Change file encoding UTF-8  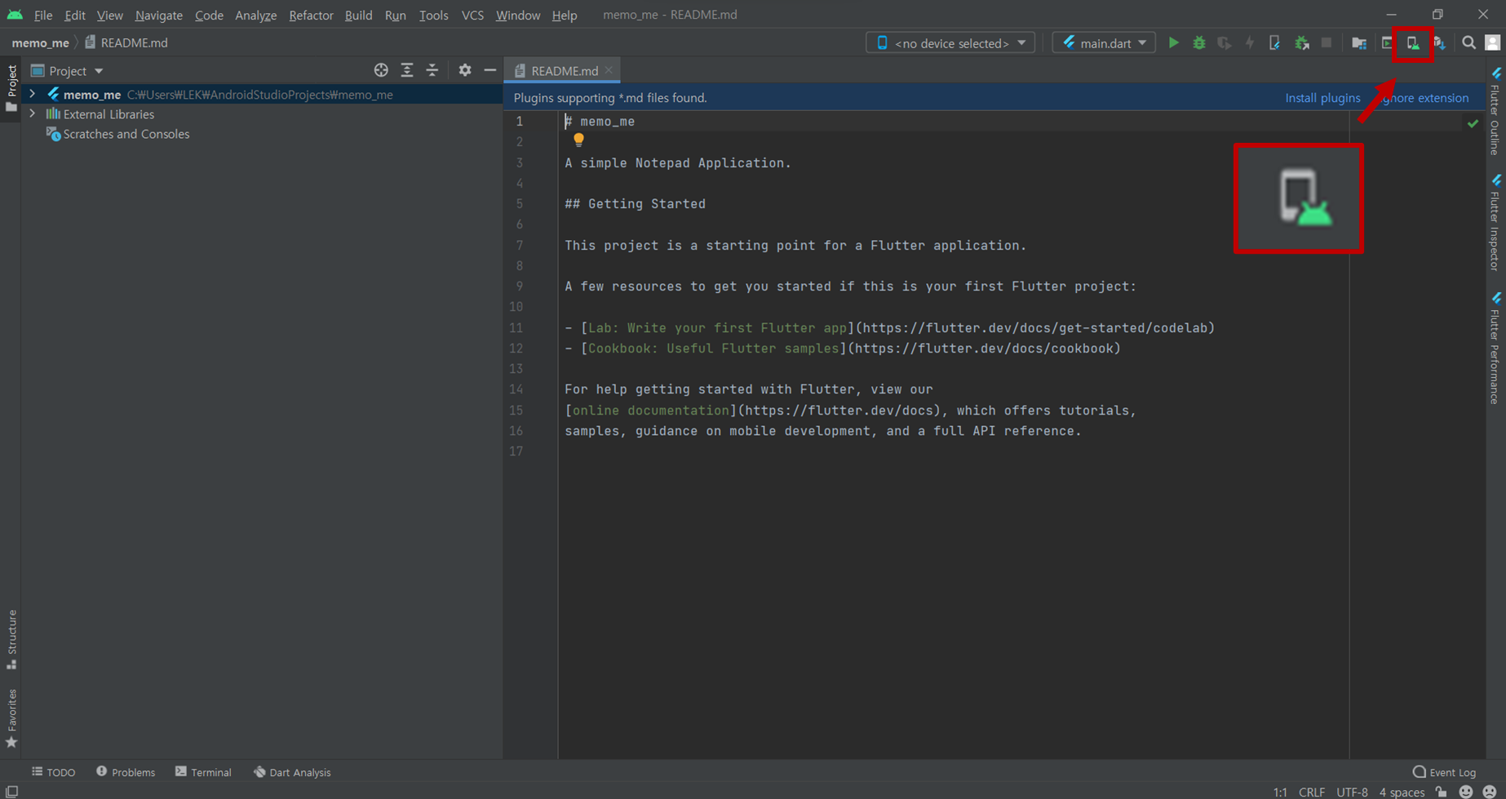(x=1352, y=792)
